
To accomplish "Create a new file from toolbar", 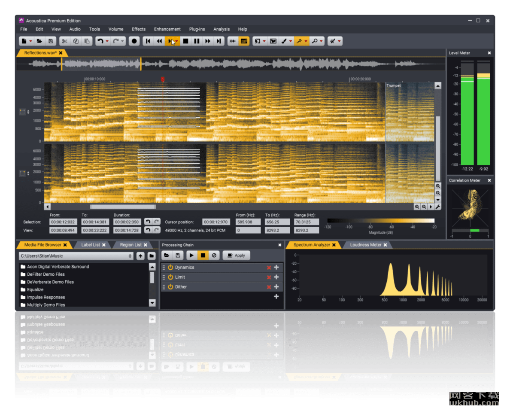I will click(24, 41).
